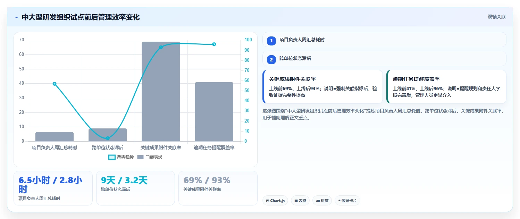Toggle the 当前表现 legend item
This screenshot has width=520, height=219.
pyautogui.click(x=150, y=157)
